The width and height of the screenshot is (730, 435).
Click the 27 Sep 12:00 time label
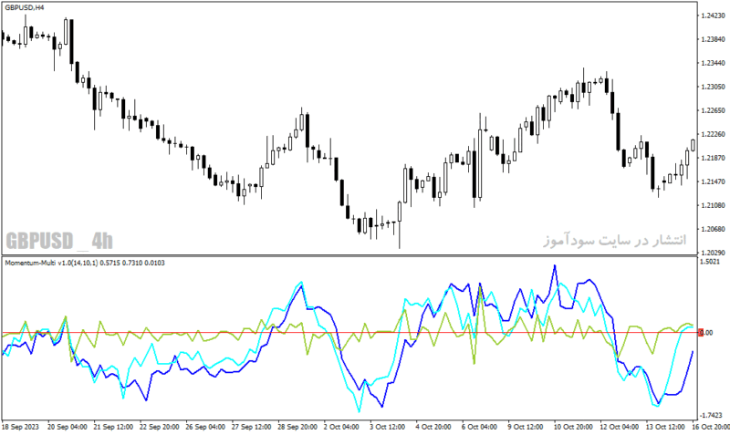pyautogui.click(x=252, y=427)
